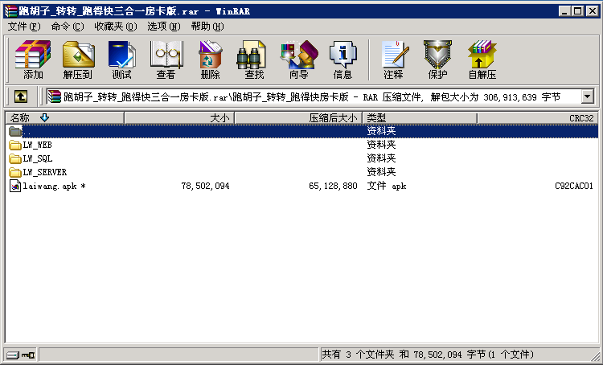This screenshot has height=365, width=603.
Task: Show archive Info (信息) icon
Action: pos(343,59)
